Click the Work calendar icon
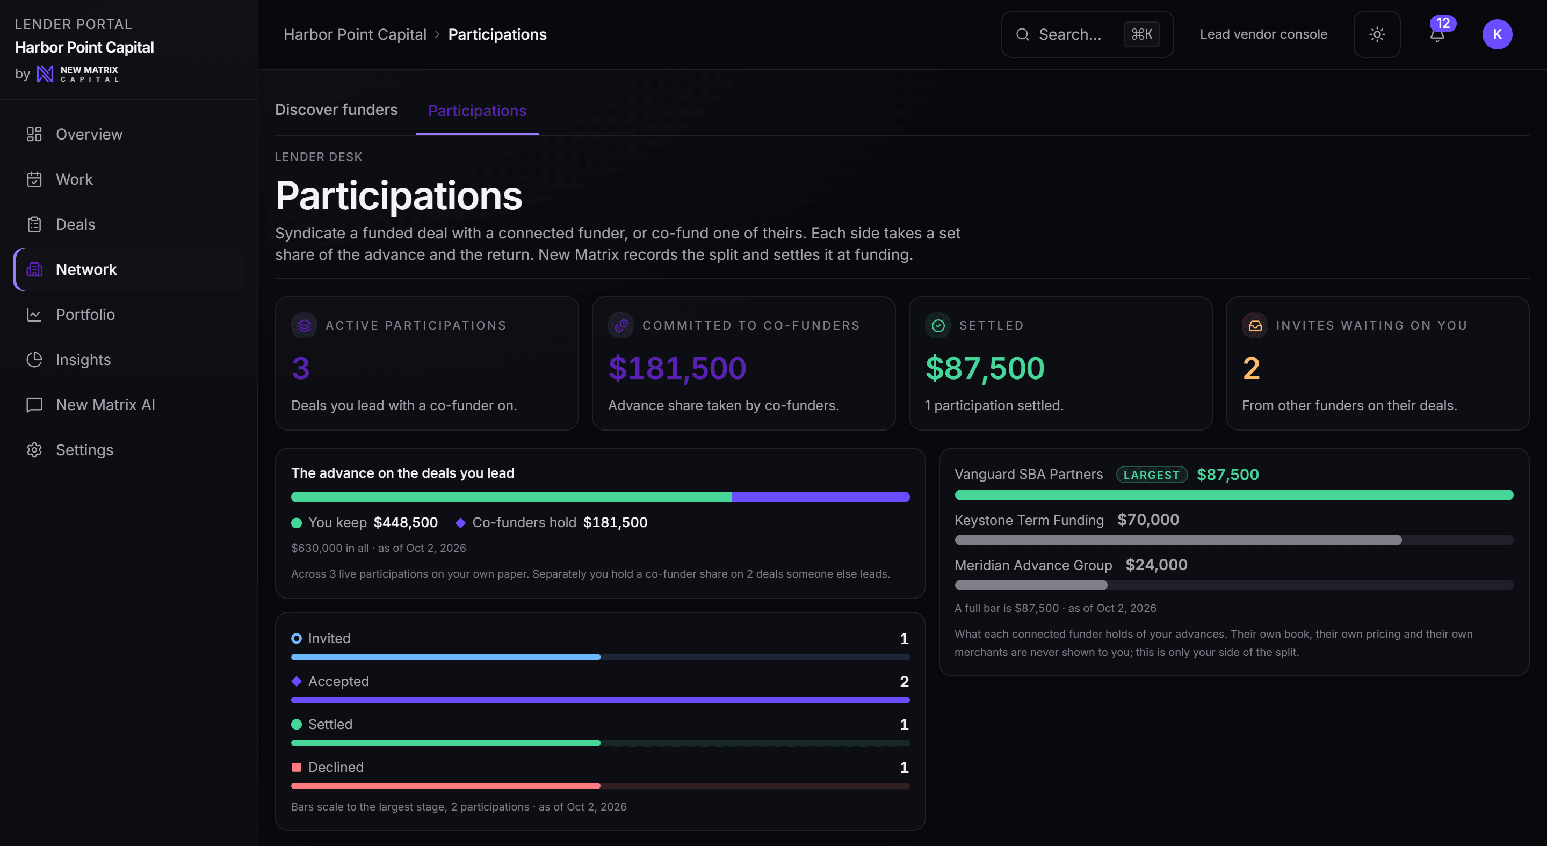Screen dimensions: 1547x846 click(34, 179)
